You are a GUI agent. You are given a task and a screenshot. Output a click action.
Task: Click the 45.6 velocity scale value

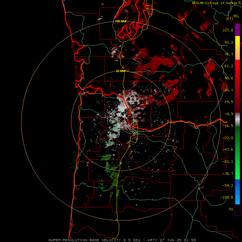click(x=229, y=78)
